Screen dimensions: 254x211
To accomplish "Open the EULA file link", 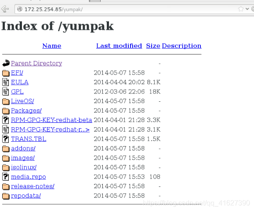I will pyautogui.click(x=20, y=82).
